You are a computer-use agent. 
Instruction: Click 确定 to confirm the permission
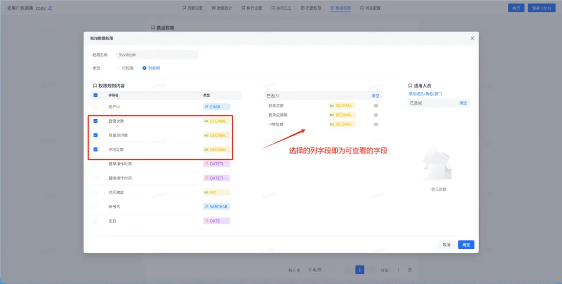point(466,245)
